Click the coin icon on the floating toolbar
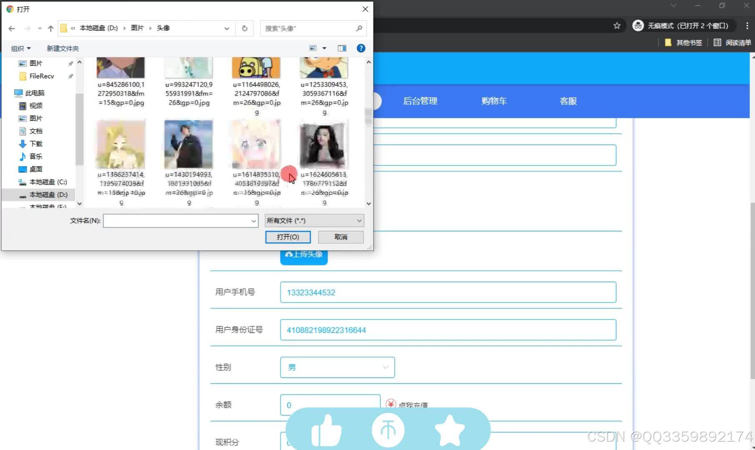The width and height of the screenshot is (755, 450). (387, 429)
